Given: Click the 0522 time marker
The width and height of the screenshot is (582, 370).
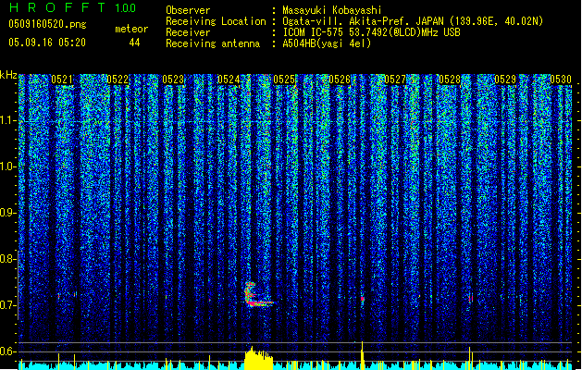Looking at the screenshot, I should click(118, 80).
